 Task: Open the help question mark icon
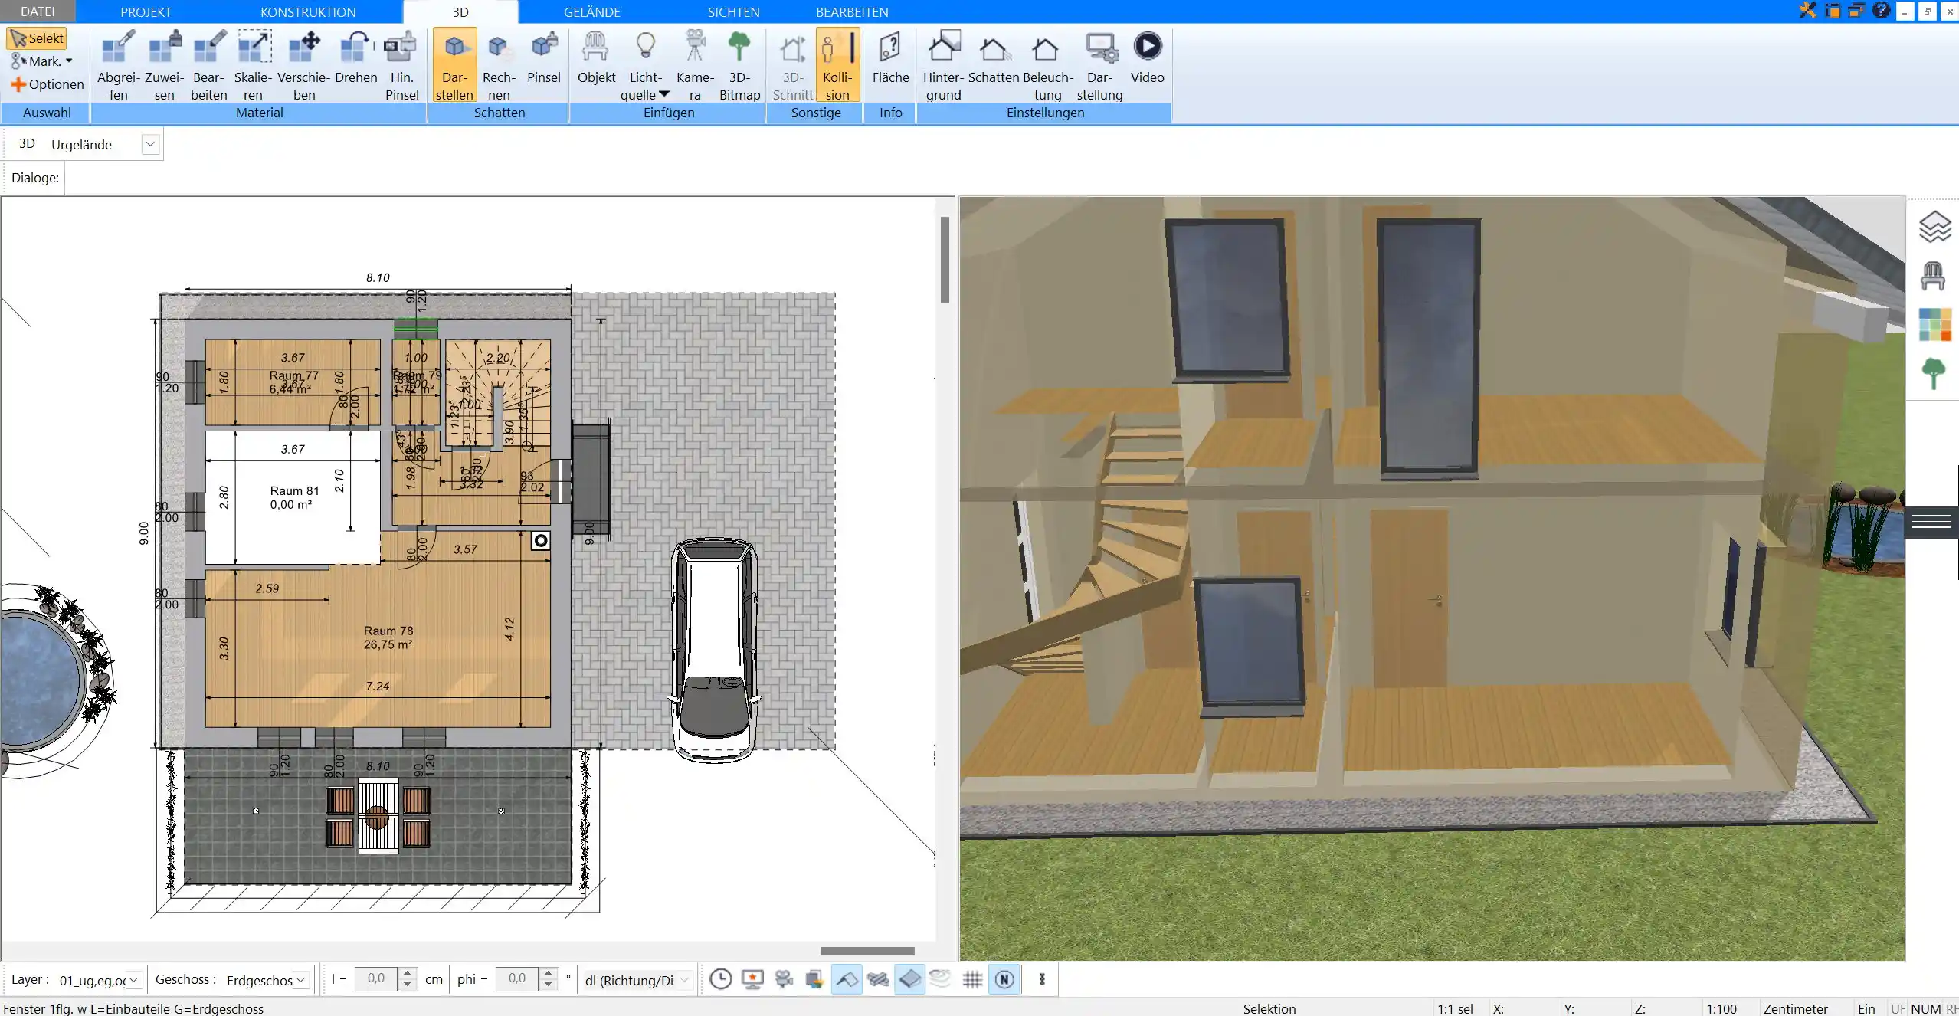point(1881,11)
